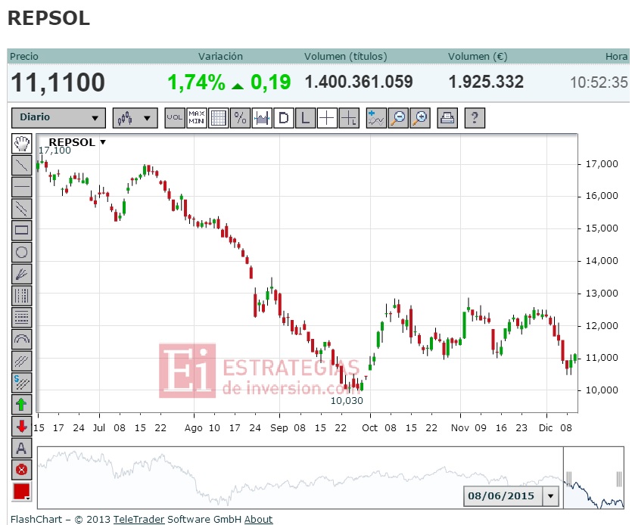Open the help question mark
This screenshot has width=632, height=525.
click(475, 118)
